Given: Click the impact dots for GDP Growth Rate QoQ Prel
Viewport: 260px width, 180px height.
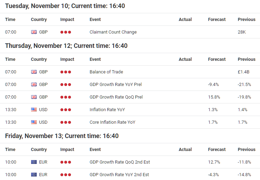Looking at the screenshot, I should pyautogui.click(x=66, y=97).
